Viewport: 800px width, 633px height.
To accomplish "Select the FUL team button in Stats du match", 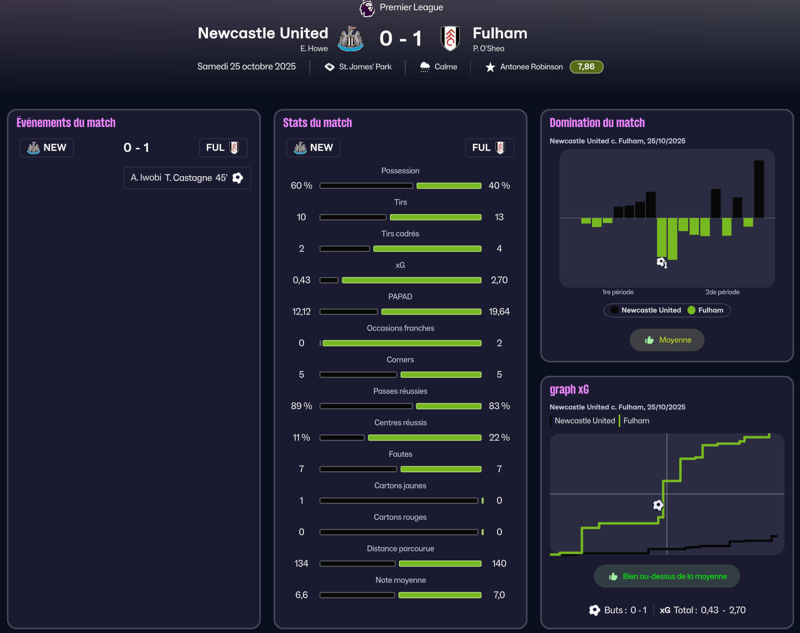I will 489,148.
